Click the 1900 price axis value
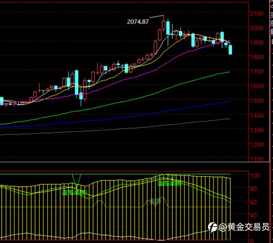The height and width of the screenshot is (243, 273). pyautogui.click(x=257, y=42)
